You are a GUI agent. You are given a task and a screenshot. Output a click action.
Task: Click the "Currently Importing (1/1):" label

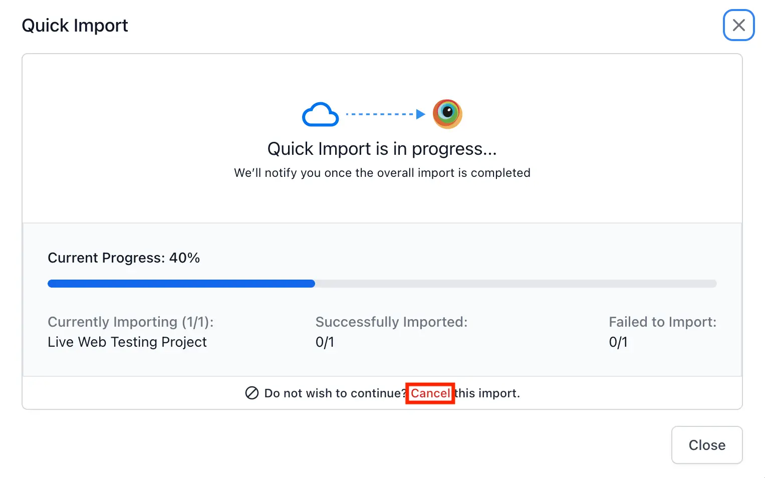coord(130,322)
